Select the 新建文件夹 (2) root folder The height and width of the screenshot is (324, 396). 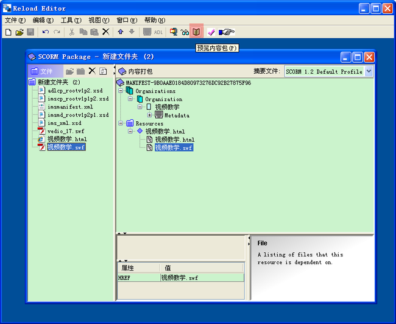pyautogui.click(x=59, y=82)
